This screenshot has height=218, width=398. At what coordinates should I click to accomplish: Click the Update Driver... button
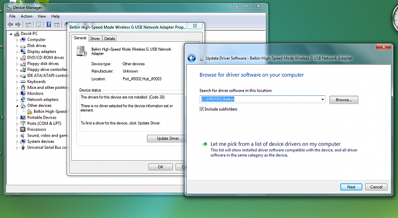pyautogui.click(x=166, y=138)
